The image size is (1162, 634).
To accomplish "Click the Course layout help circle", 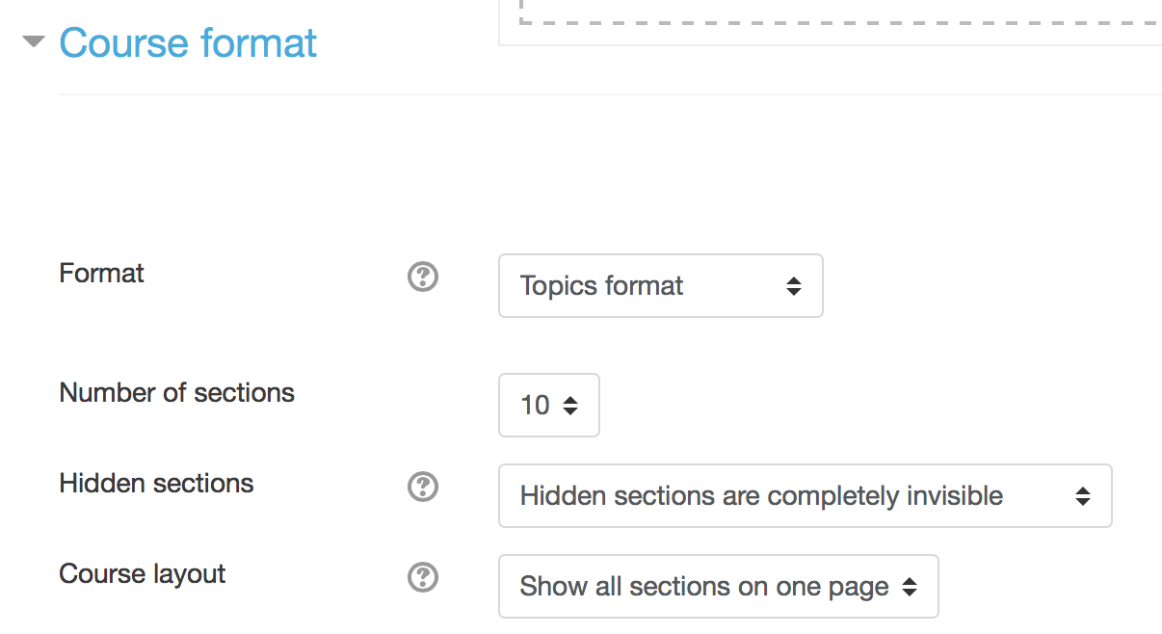I will (422, 577).
